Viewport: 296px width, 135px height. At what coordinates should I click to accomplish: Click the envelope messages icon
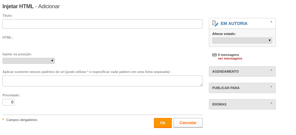point(214,55)
